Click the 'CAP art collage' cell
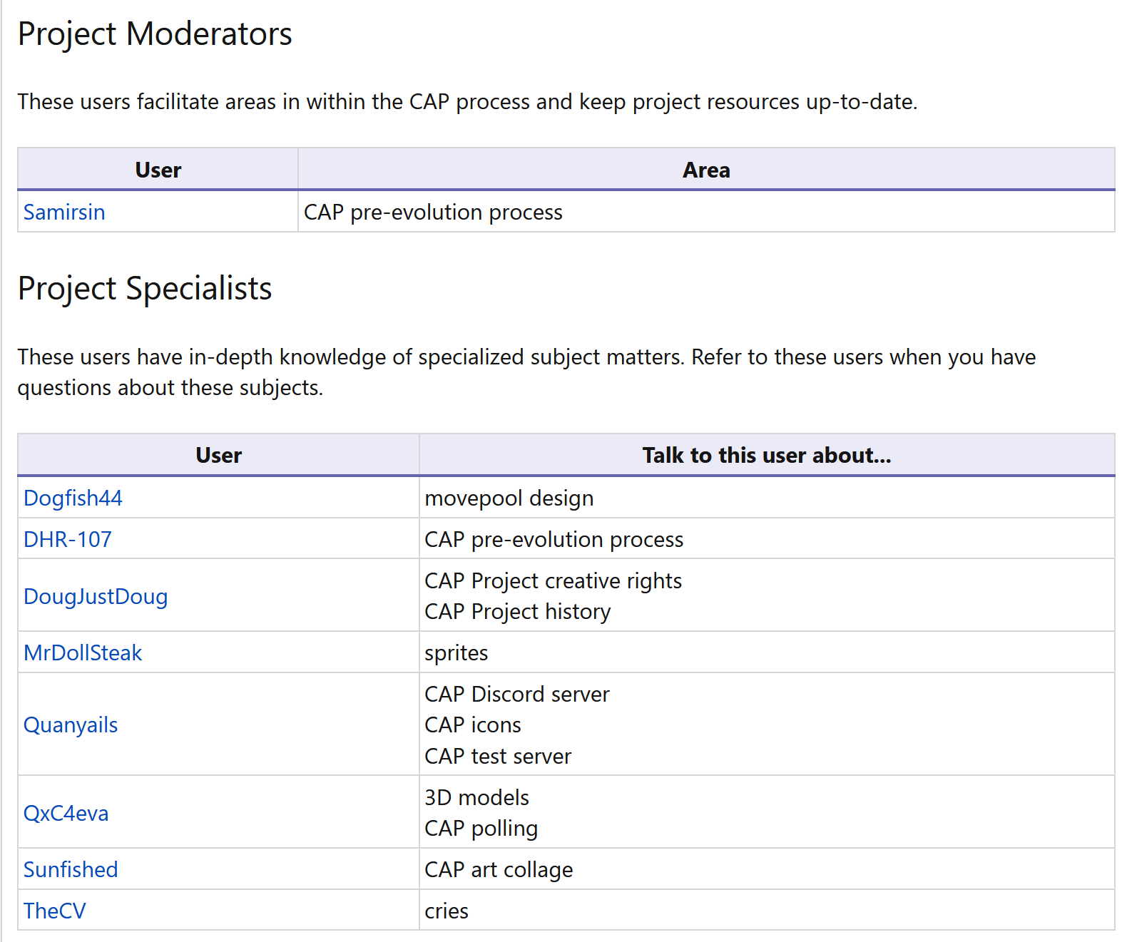The image size is (1122, 942). coord(767,869)
